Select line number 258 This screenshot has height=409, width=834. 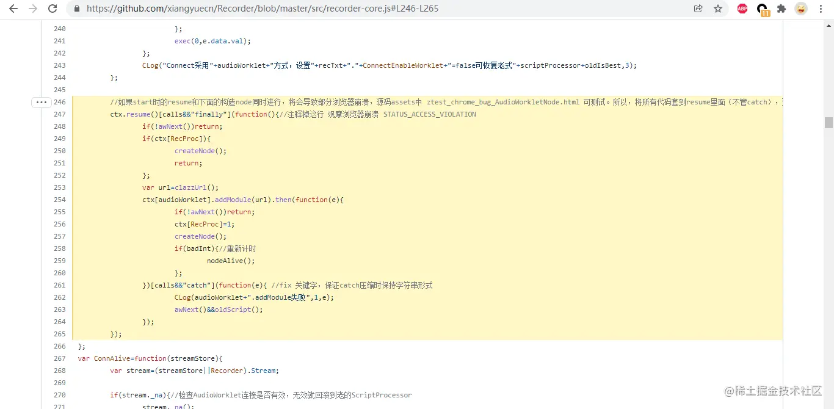pyautogui.click(x=59, y=248)
